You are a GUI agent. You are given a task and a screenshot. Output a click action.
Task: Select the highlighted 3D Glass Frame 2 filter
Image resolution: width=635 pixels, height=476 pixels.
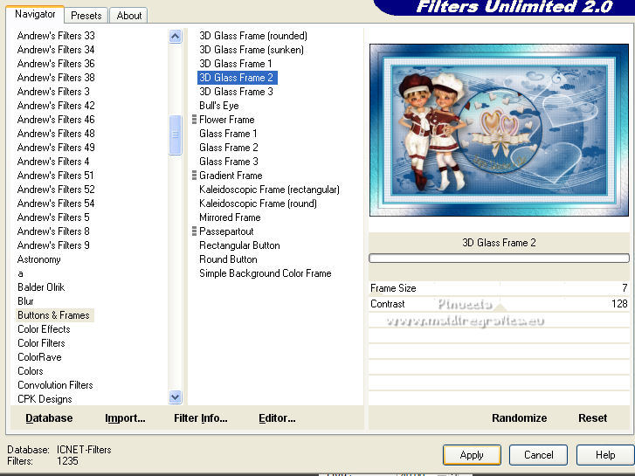(x=237, y=78)
